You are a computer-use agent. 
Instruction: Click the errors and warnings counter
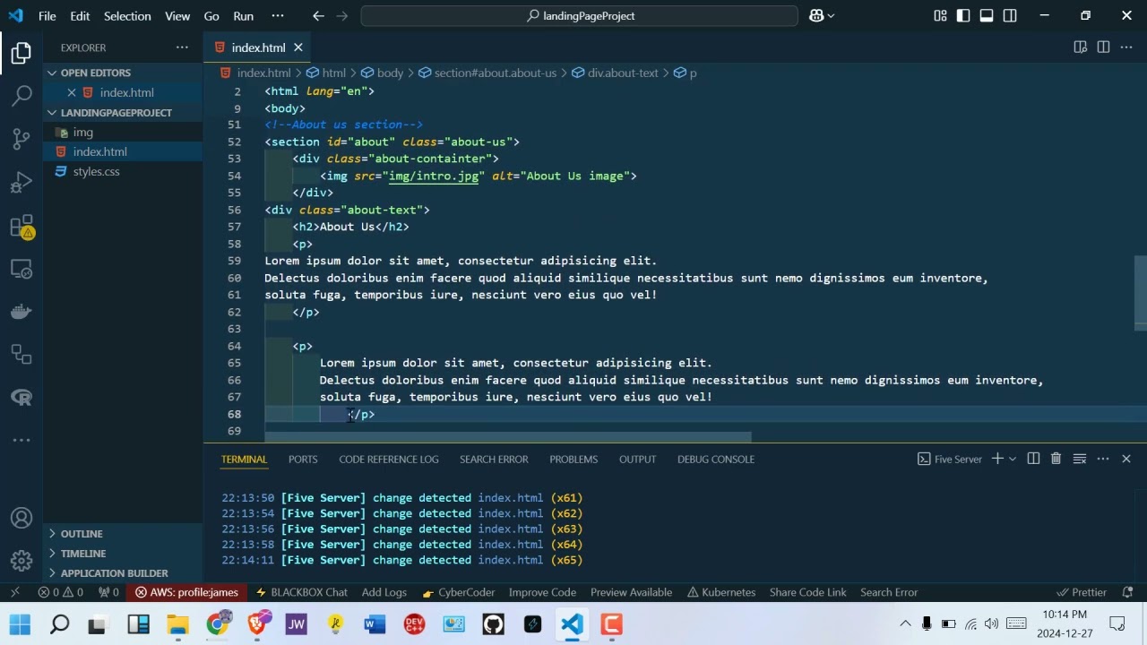tap(60, 592)
